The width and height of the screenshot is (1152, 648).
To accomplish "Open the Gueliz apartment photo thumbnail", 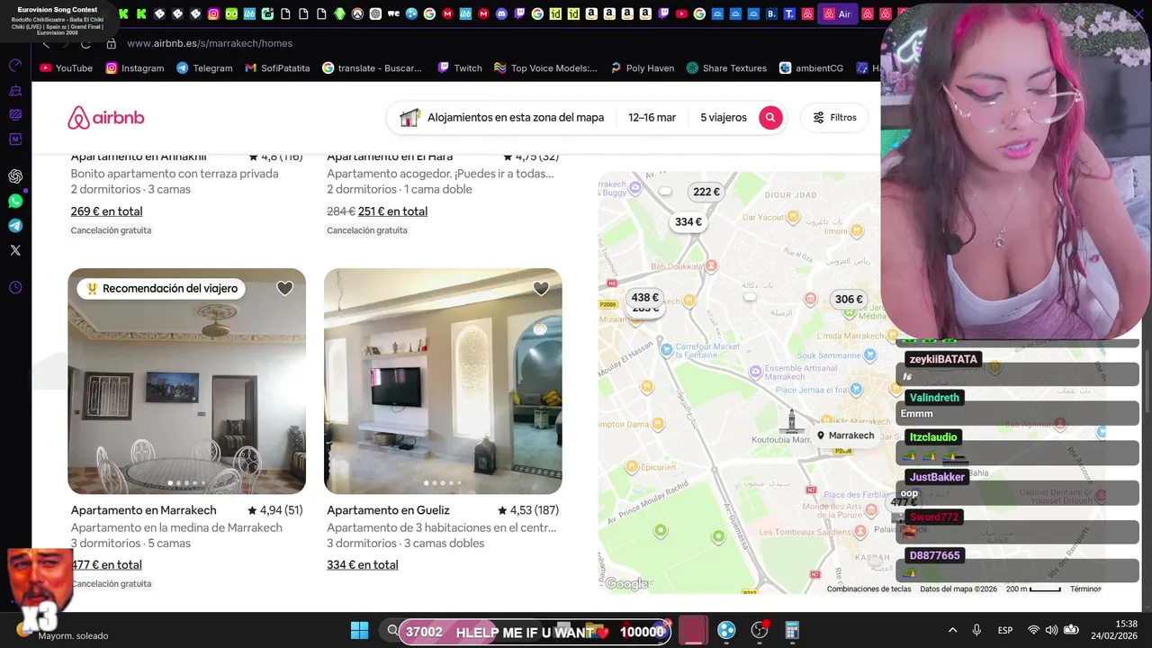I will coord(443,381).
